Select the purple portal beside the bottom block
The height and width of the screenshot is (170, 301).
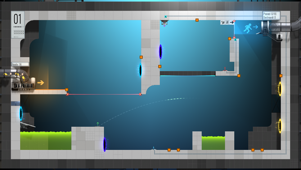point(105,144)
